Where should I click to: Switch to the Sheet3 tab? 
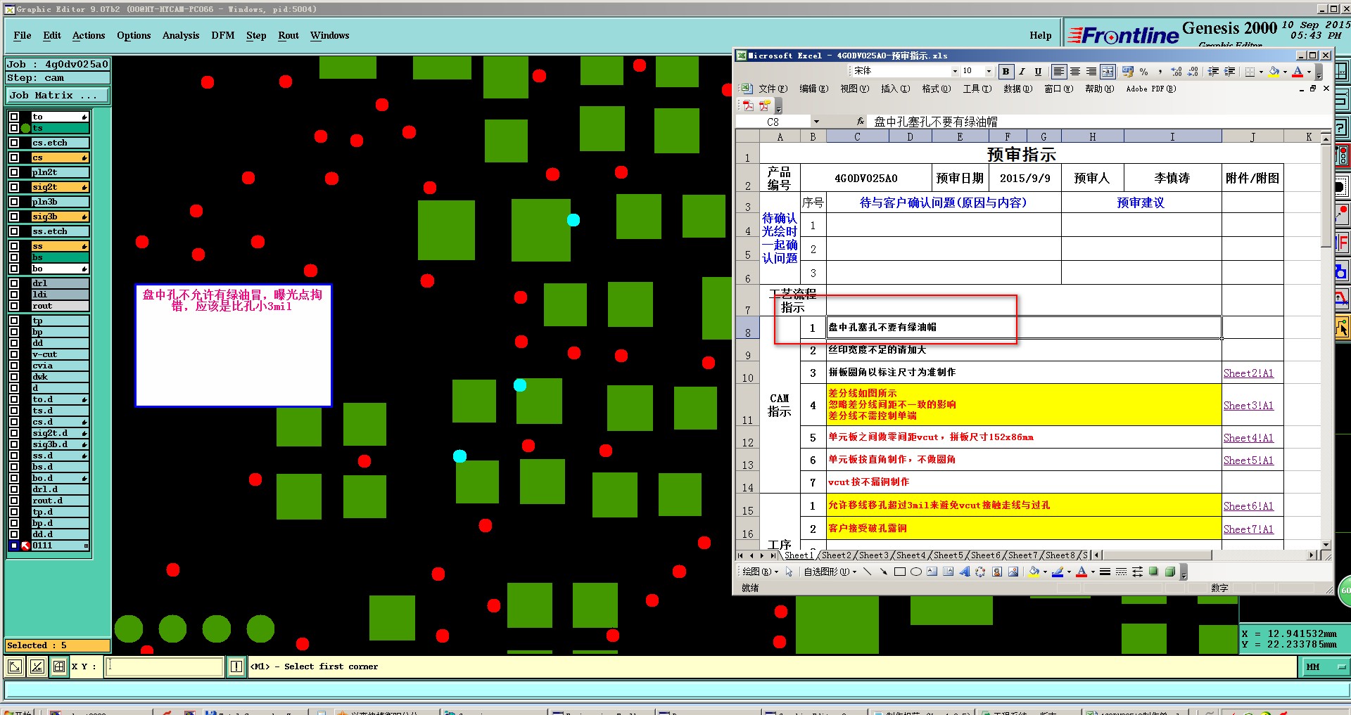click(875, 555)
